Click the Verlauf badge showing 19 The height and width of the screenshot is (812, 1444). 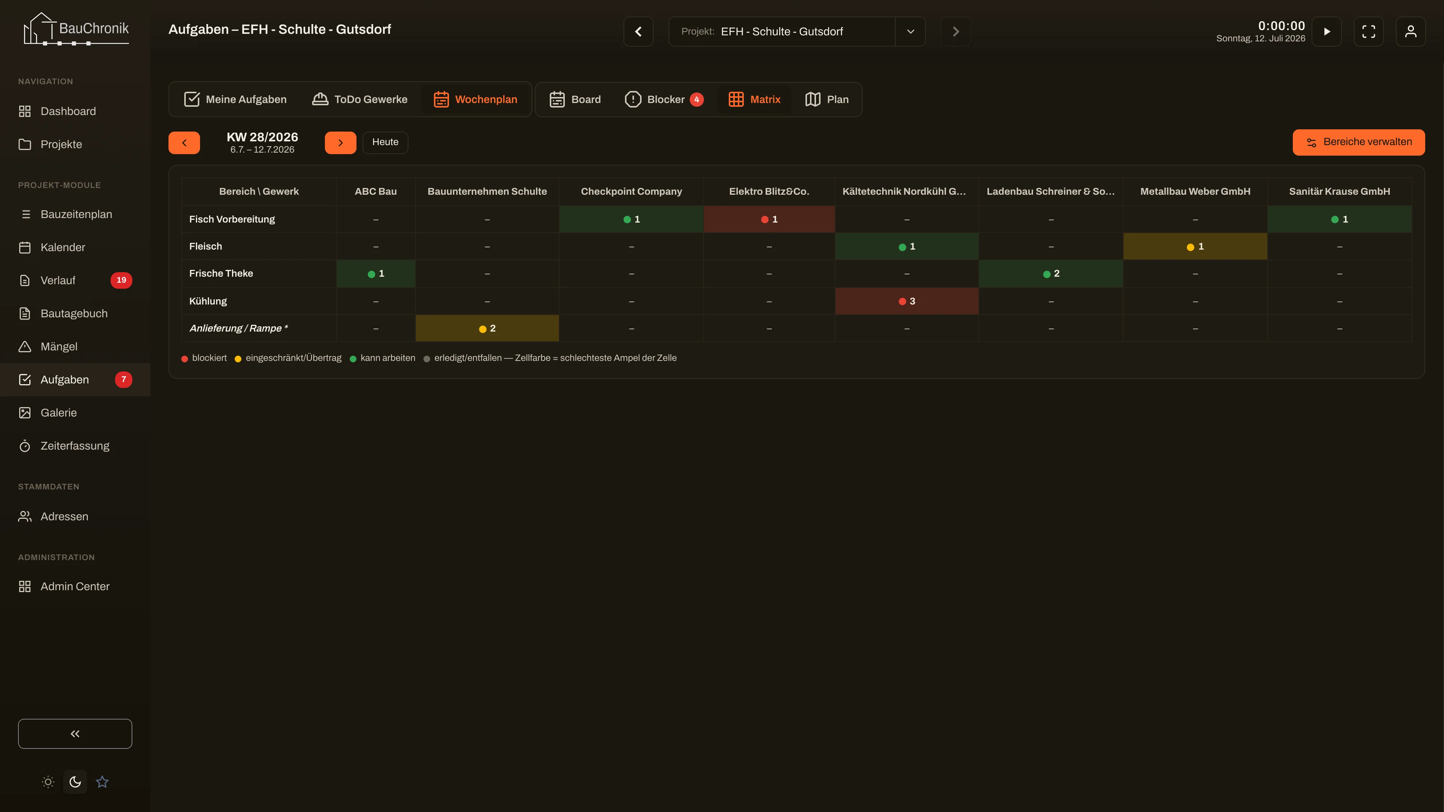point(121,280)
